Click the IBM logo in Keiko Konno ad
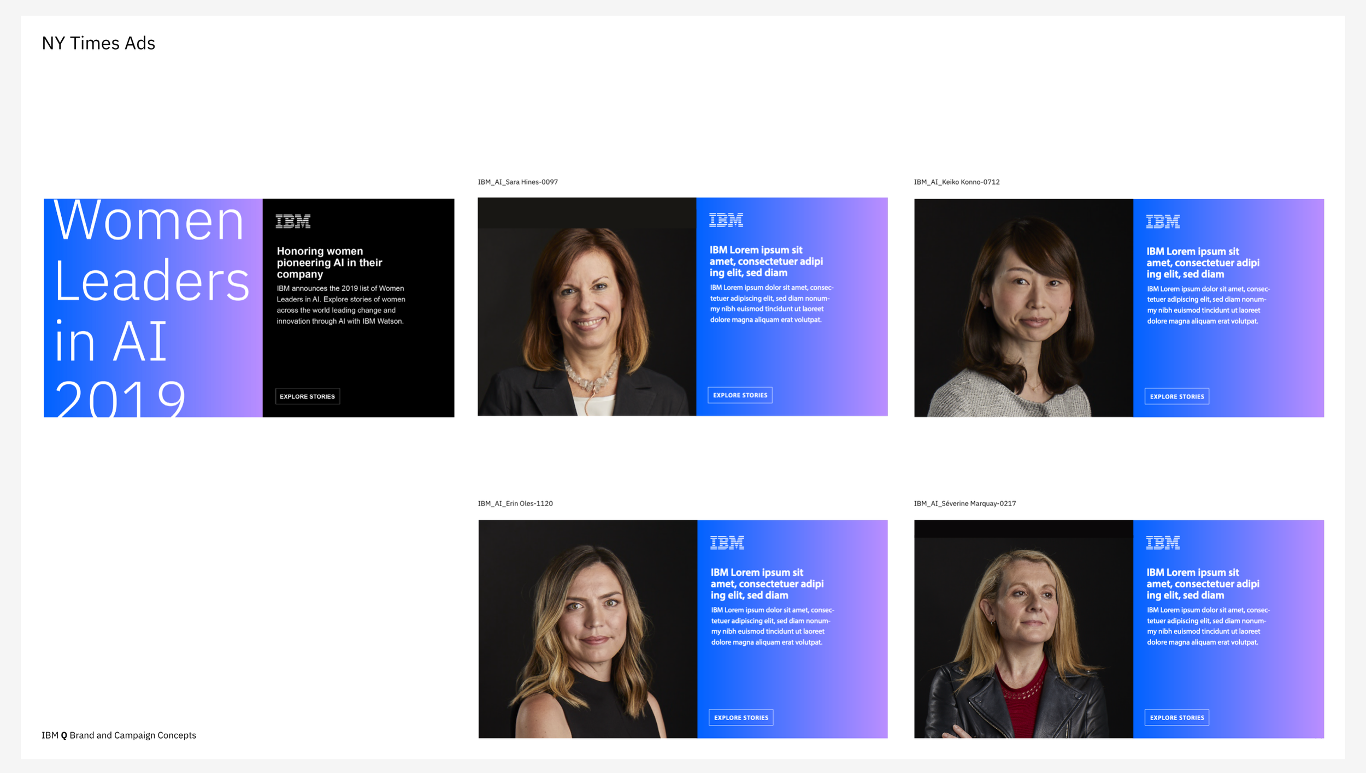1366x773 pixels. click(x=1163, y=222)
